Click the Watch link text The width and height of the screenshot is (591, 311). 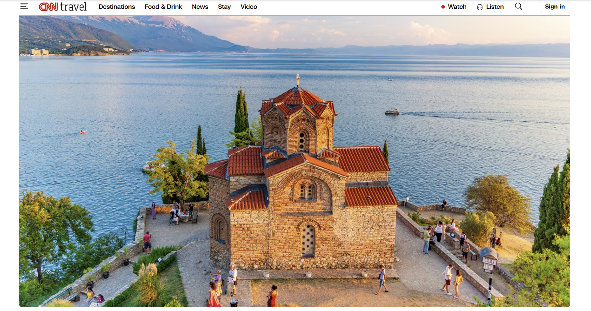click(x=457, y=7)
